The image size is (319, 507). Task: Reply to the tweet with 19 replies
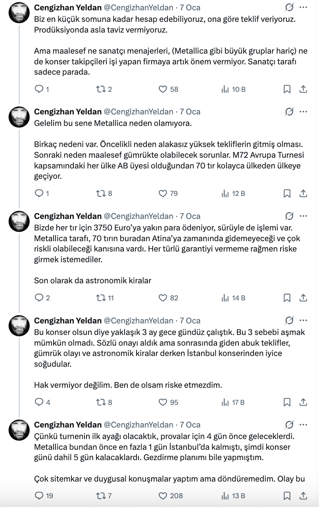click(39, 495)
